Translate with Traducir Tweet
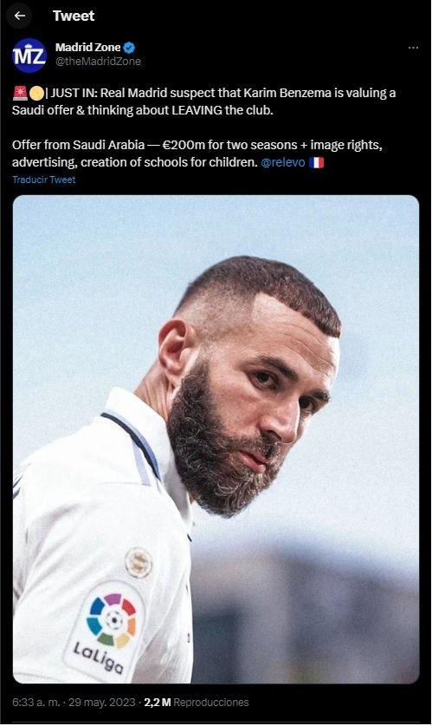This screenshot has width=432, height=726. point(44,180)
